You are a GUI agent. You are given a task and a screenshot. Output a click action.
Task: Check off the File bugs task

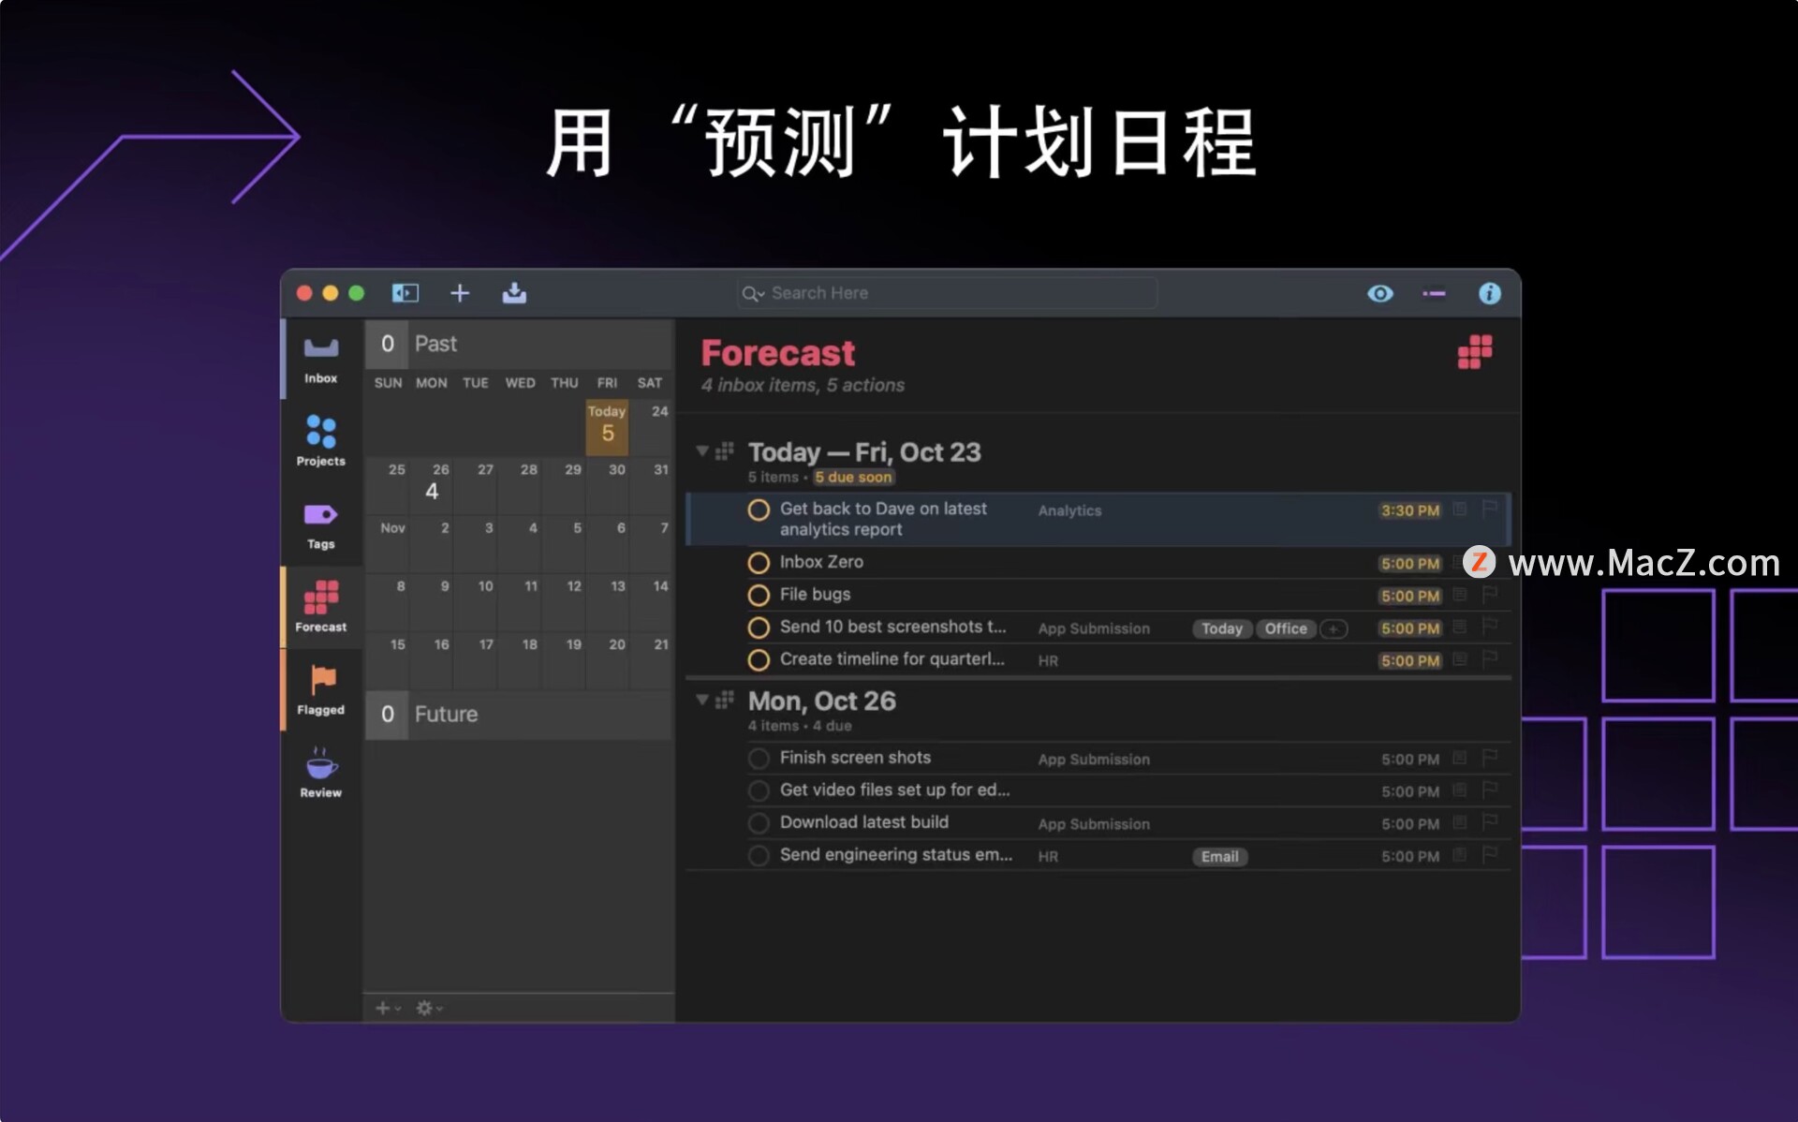click(x=759, y=596)
